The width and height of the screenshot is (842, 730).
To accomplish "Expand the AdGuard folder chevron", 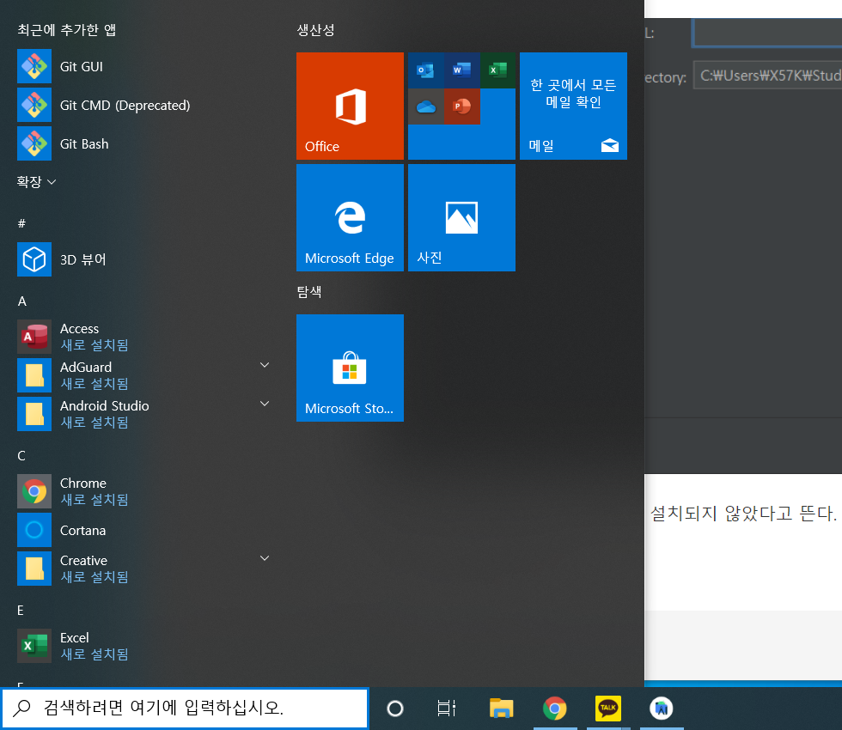I will point(265,365).
